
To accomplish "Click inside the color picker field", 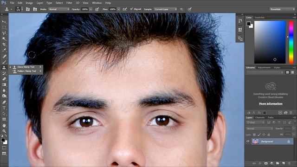I will click(x=270, y=42).
